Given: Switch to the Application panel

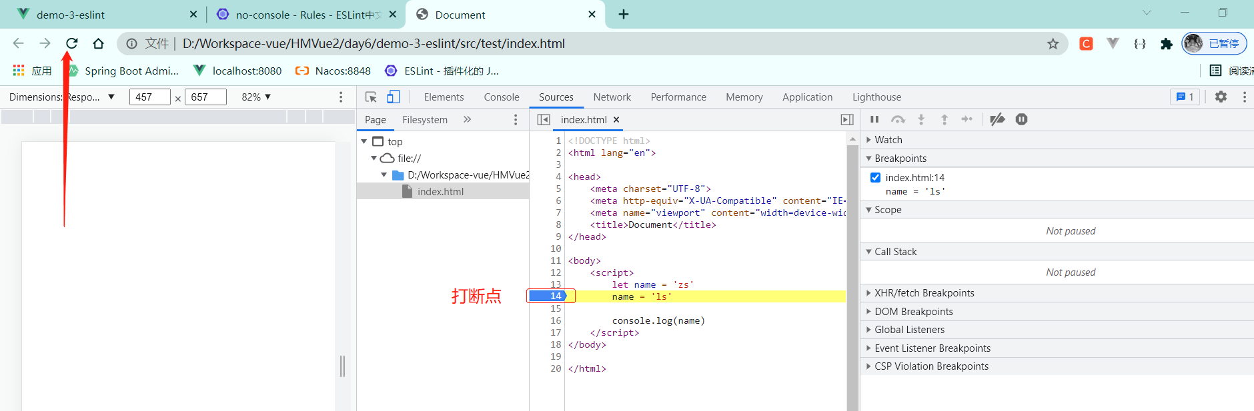Looking at the screenshot, I should [807, 97].
